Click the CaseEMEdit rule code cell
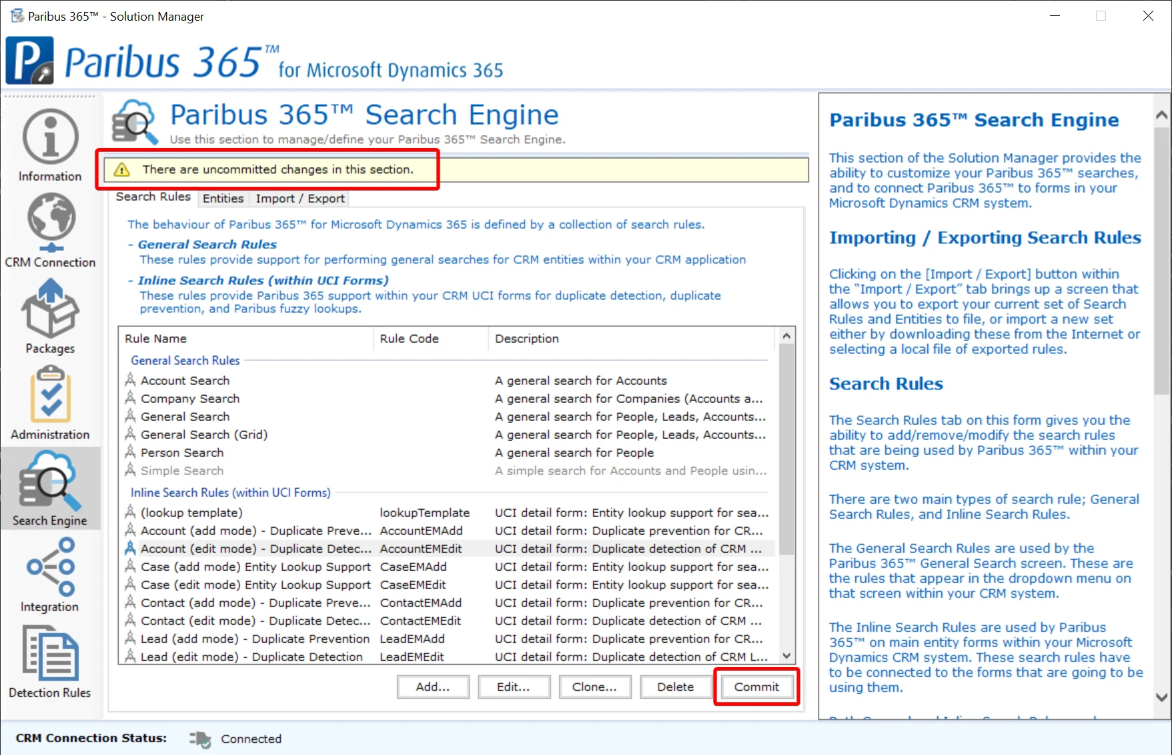Viewport: 1172px width, 755px height. 413,584
